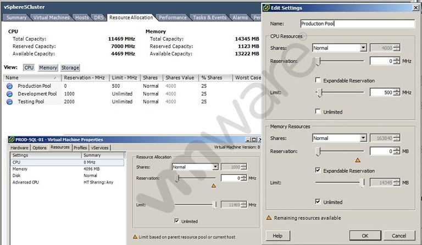Adjust CPU Reservation MHz stepper in Edit Settings

396,61
